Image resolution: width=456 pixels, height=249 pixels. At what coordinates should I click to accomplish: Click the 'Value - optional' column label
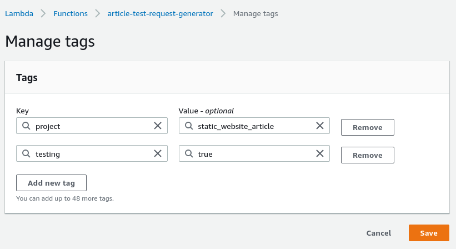click(x=206, y=111)
